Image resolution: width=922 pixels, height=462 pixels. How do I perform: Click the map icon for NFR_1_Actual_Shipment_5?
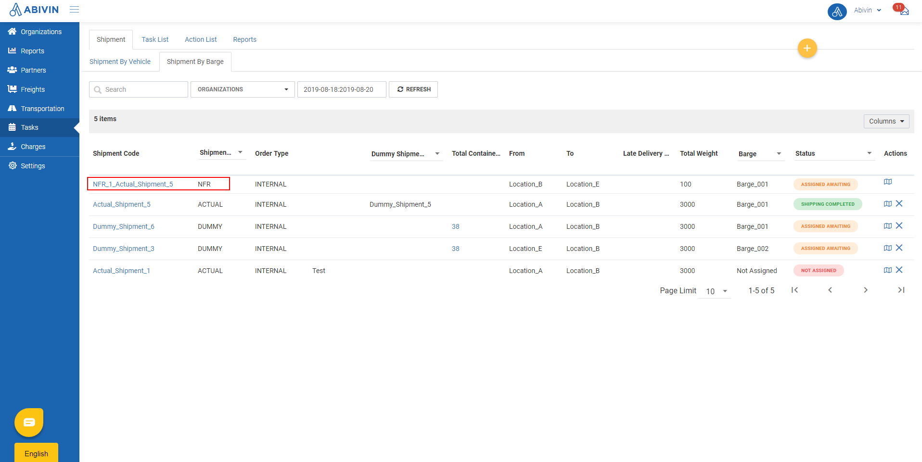tap(888, 182)
